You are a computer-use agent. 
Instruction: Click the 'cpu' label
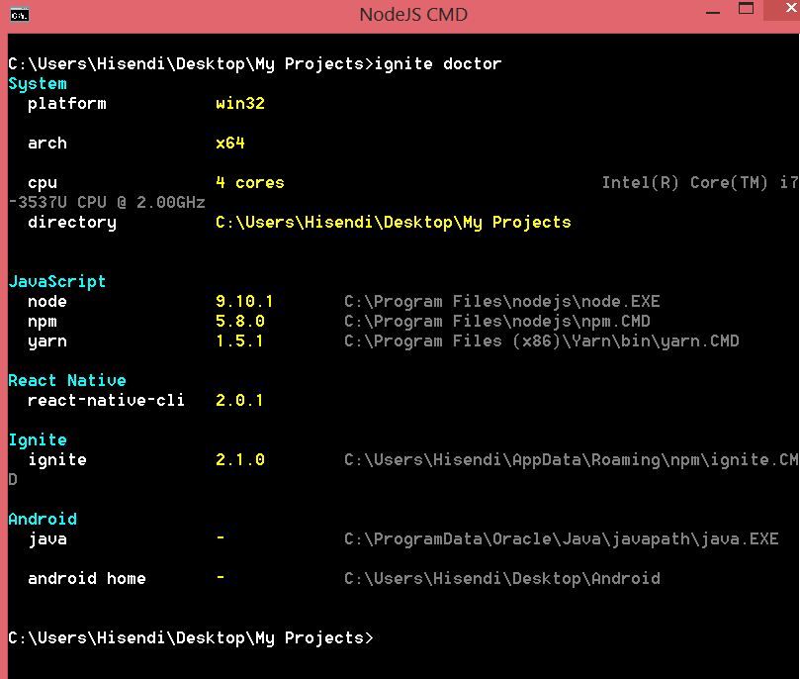43,183
